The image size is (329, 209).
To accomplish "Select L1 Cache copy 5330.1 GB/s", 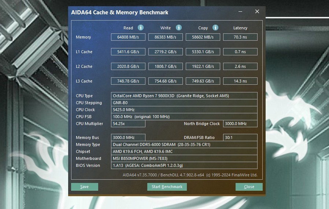I will 203,52.
